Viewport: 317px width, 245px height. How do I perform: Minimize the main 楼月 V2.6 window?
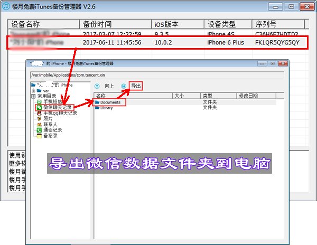(275, 7)
